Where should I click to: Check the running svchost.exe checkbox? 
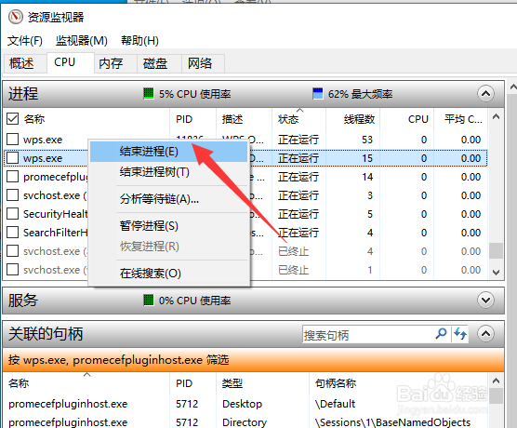12,195
